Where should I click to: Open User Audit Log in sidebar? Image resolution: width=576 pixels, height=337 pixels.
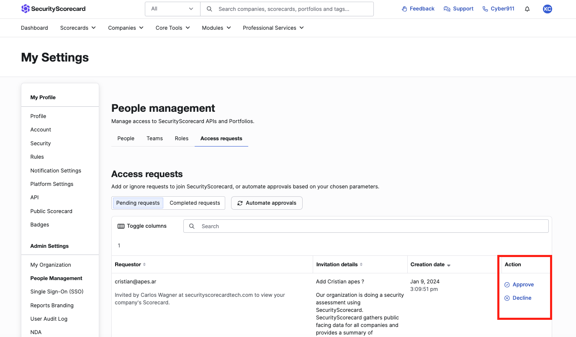click(49, 319)
